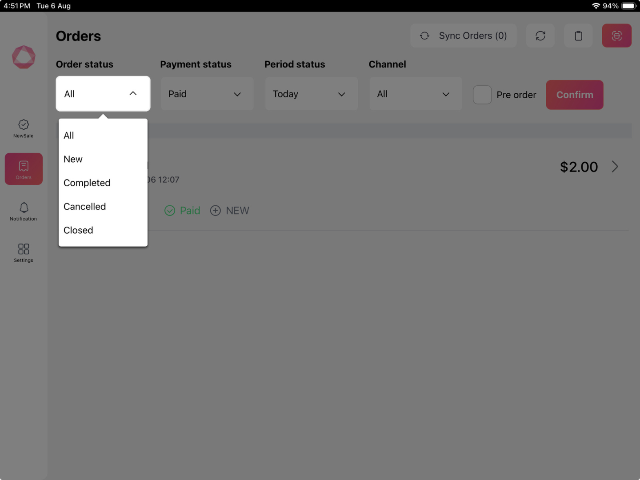Click the Sync Orders (0) button
Viewport: 640px width, 480px height.
(x=463, y=36)
